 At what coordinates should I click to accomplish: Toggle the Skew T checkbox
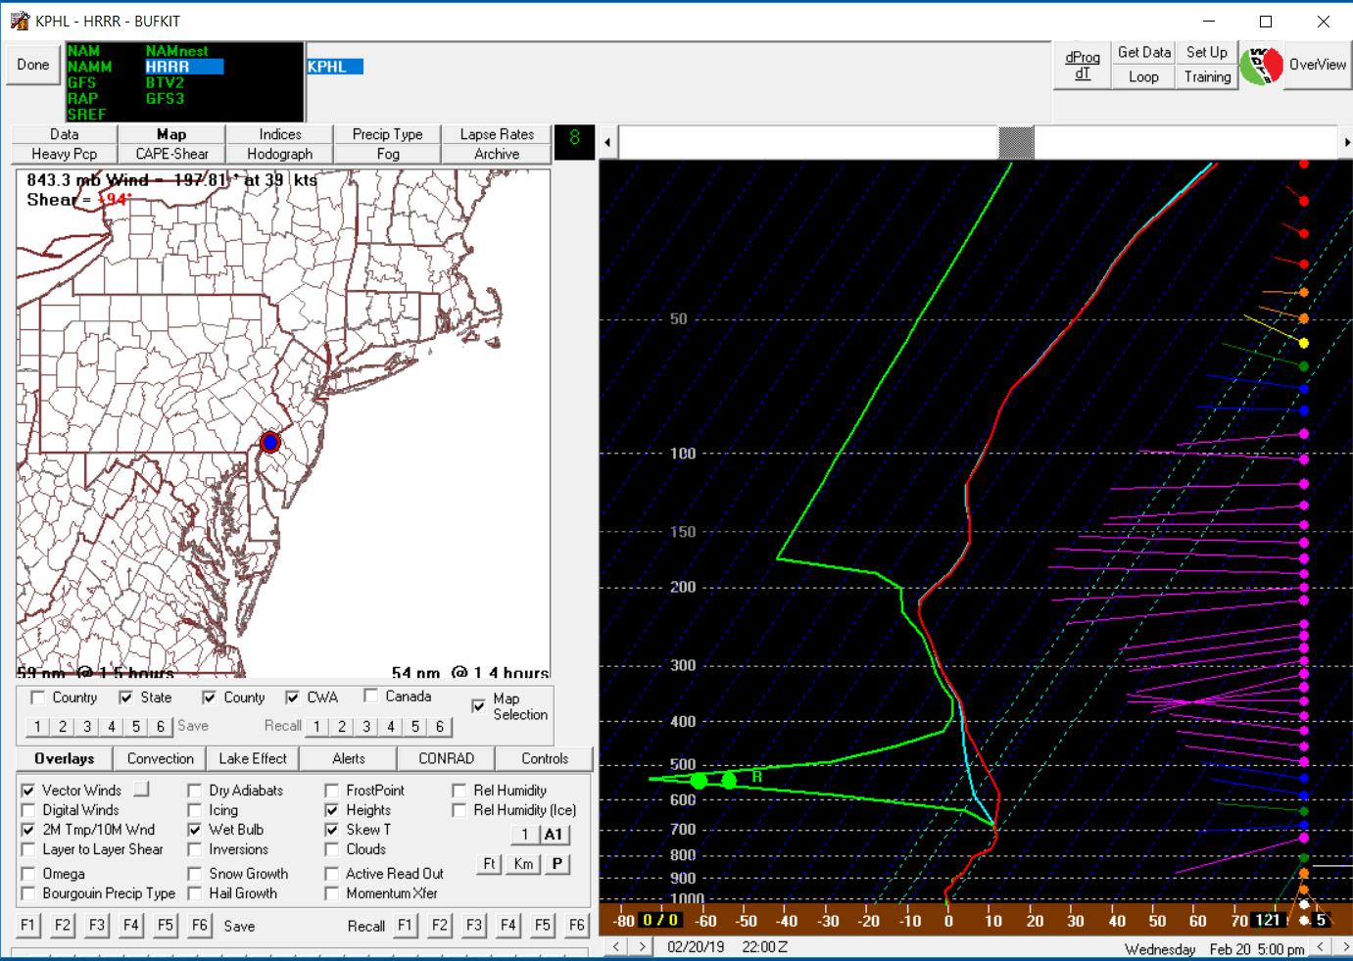[x=331, y=830]
